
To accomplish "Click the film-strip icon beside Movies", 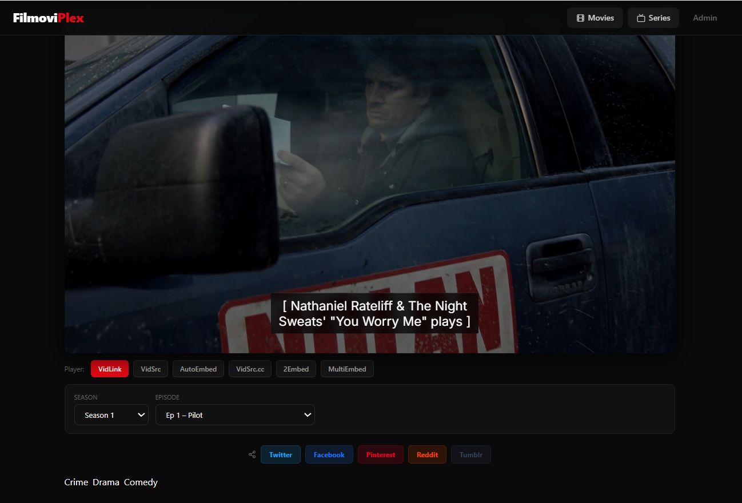I will pyautogui.click(x=580, y=18).
